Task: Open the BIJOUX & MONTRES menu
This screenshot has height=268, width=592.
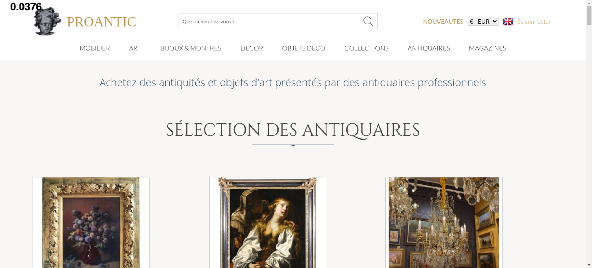Action: (191, 48)
